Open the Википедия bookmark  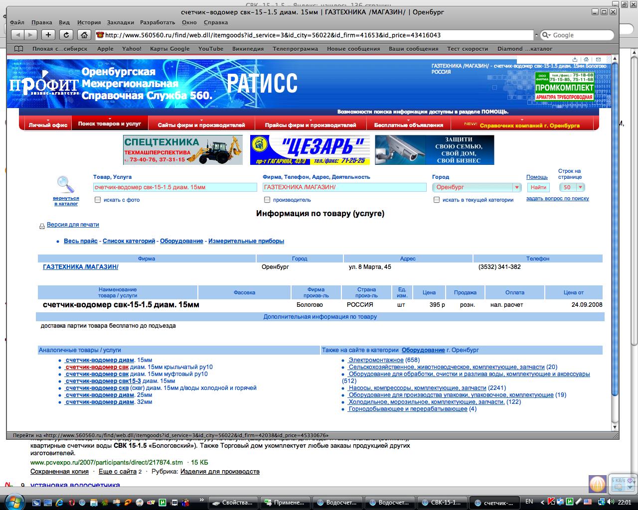pyautogui.click(x=248, y=49)
